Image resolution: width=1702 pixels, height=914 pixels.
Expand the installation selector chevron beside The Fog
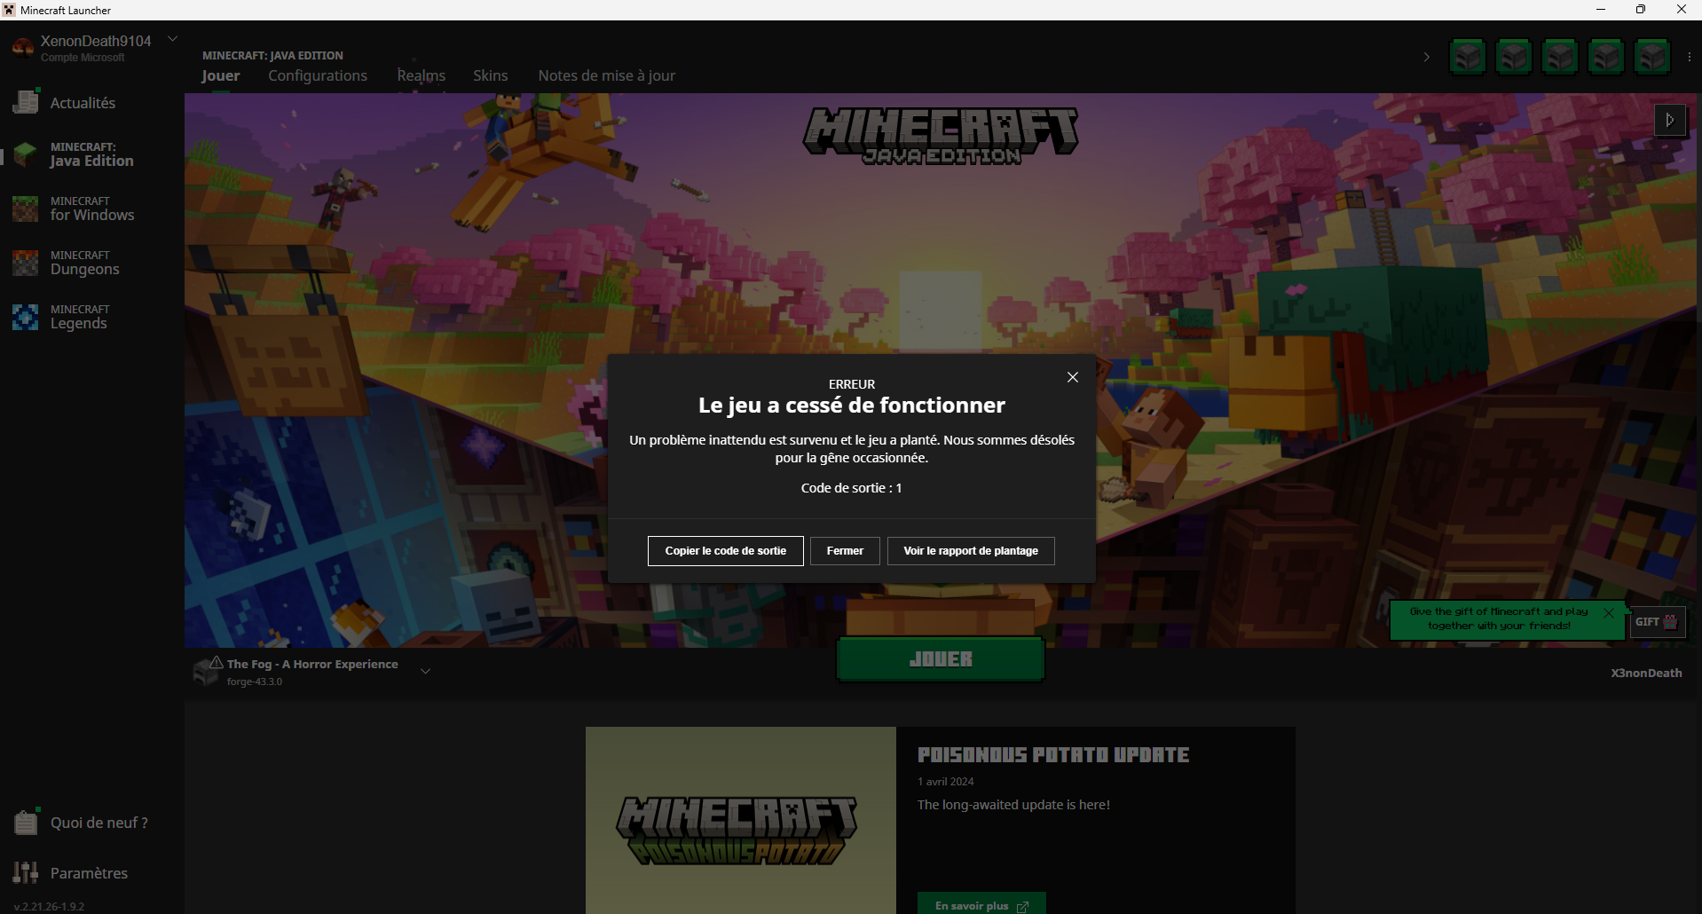pos(426,671)
